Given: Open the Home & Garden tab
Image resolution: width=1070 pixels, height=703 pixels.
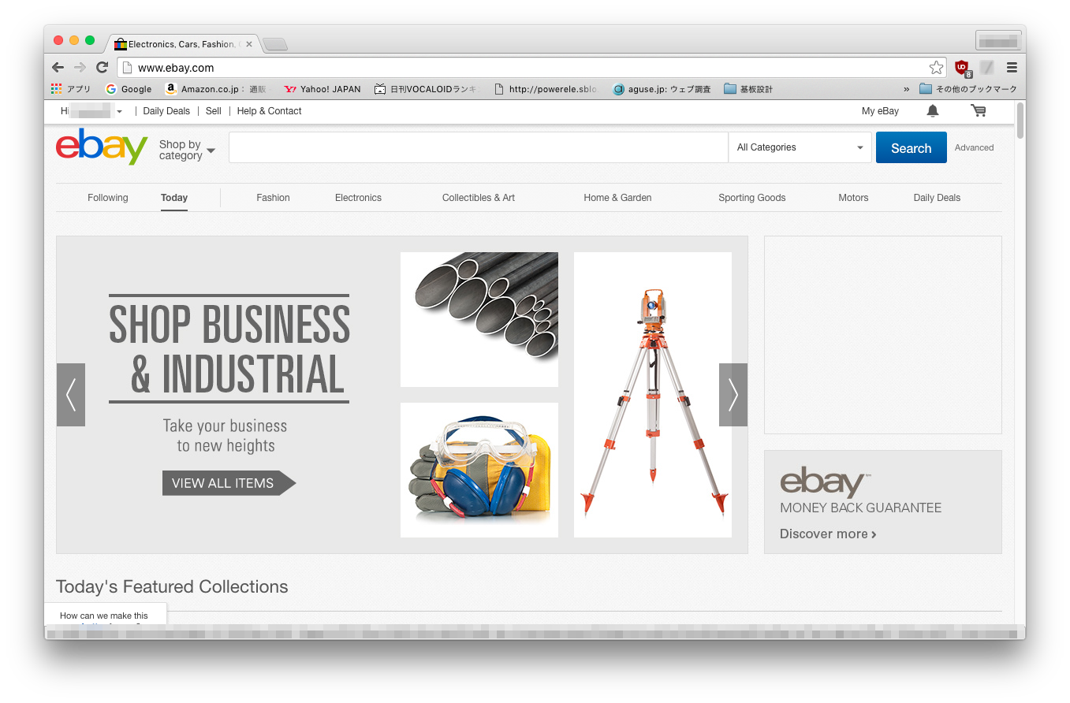Looking at the screenshot, I should click(617, 198).
